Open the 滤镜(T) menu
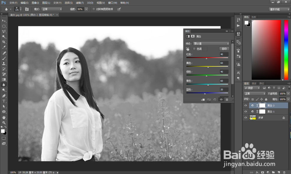Viewport: 291px width, 174px height. (x=80, y=3)
